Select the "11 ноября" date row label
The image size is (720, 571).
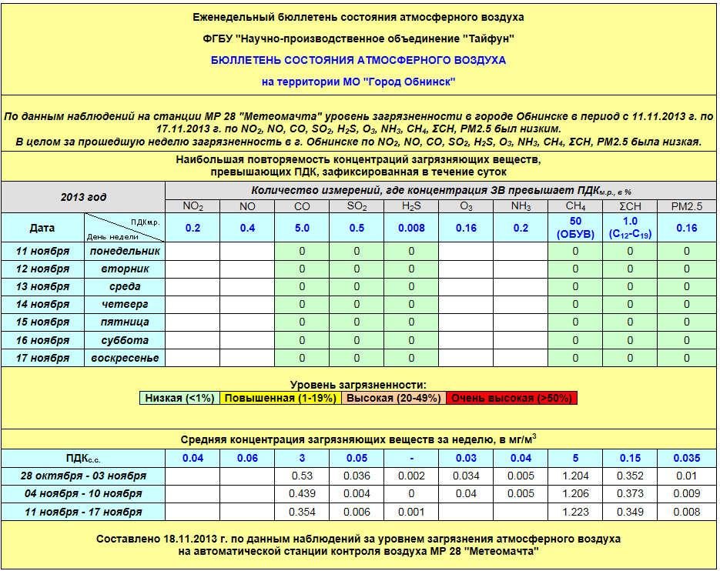tap(43, 252)
